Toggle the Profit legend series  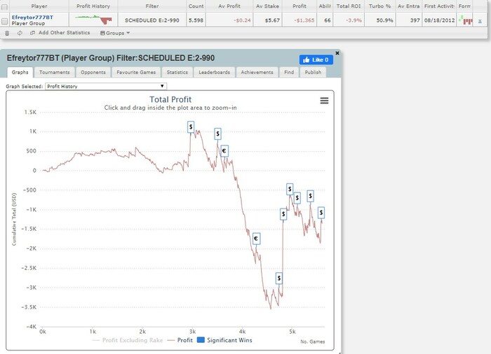tap(180, 340)
